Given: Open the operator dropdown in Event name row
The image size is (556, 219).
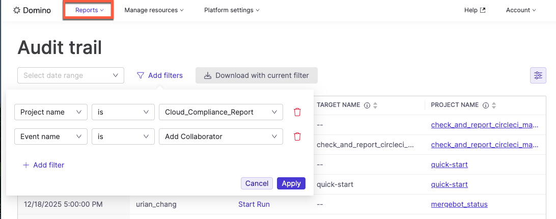Looking at the screenshot, I should click(x=123, y=136).
